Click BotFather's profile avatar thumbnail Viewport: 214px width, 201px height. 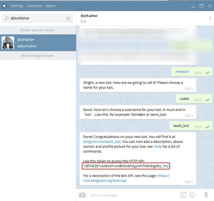tap(8, 43)
